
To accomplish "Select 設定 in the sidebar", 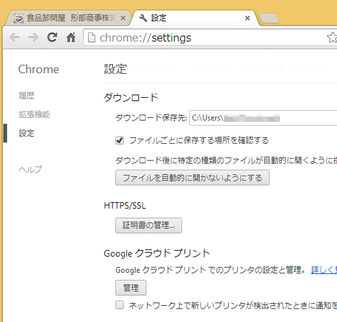I will pos(27,133).
